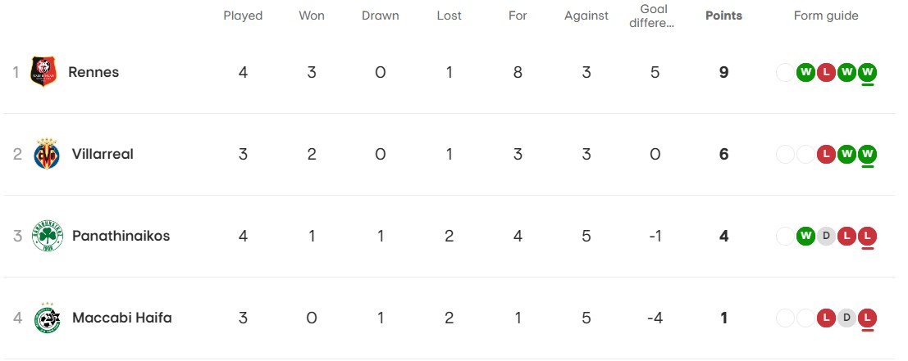908x361 pixels.
Task: Click the Won column header
Action: tap(312, 16)
